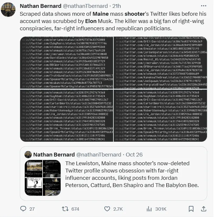
Task: Click the 674 reposts count
Action: (75, 209)
